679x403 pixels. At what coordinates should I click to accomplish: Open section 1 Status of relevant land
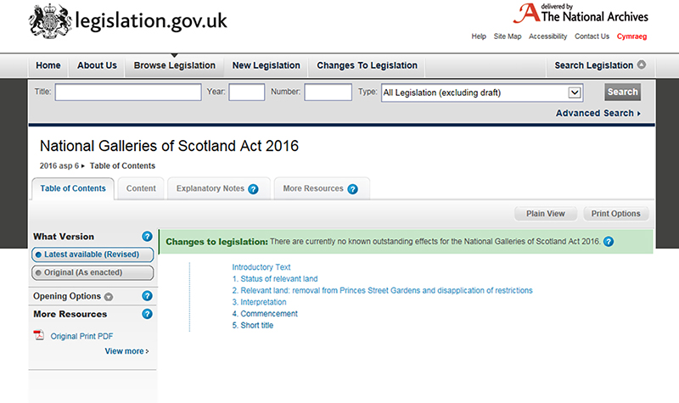point(274,279)
